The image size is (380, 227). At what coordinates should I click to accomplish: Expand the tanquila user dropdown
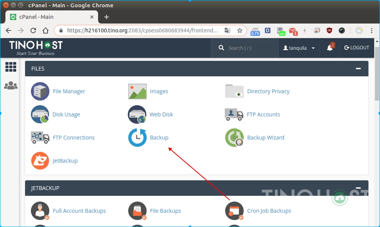[x=299, y=48]
